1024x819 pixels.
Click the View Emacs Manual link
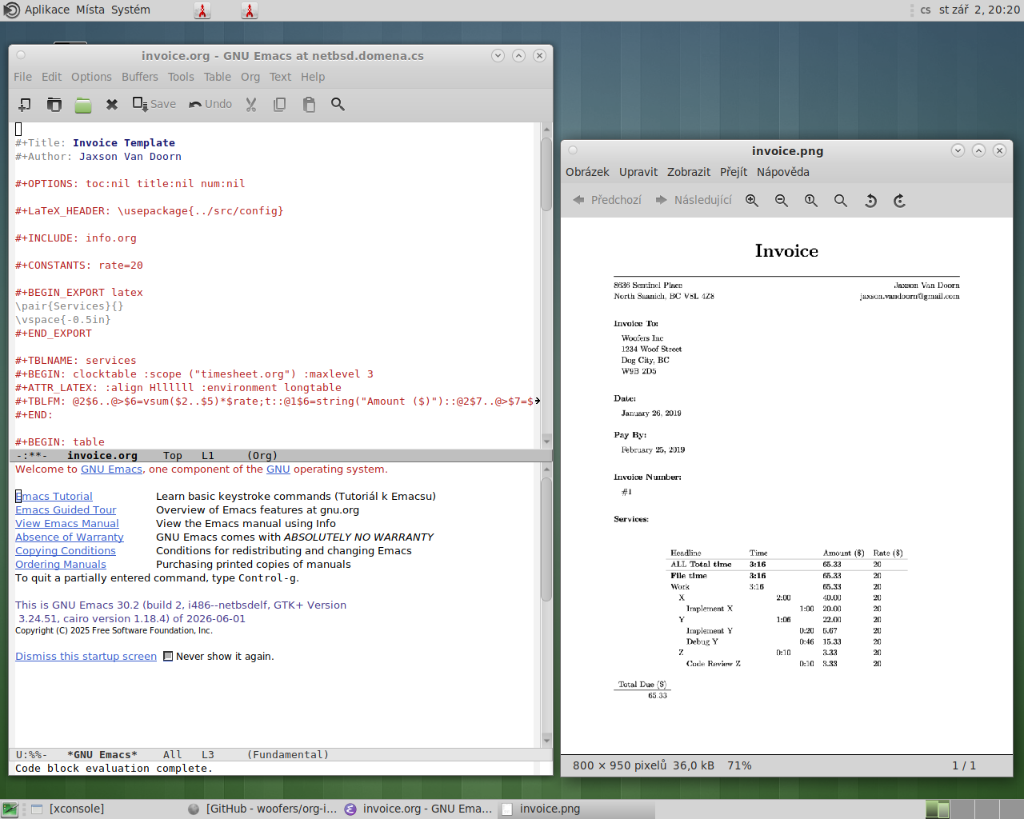[x=67, y=524]
